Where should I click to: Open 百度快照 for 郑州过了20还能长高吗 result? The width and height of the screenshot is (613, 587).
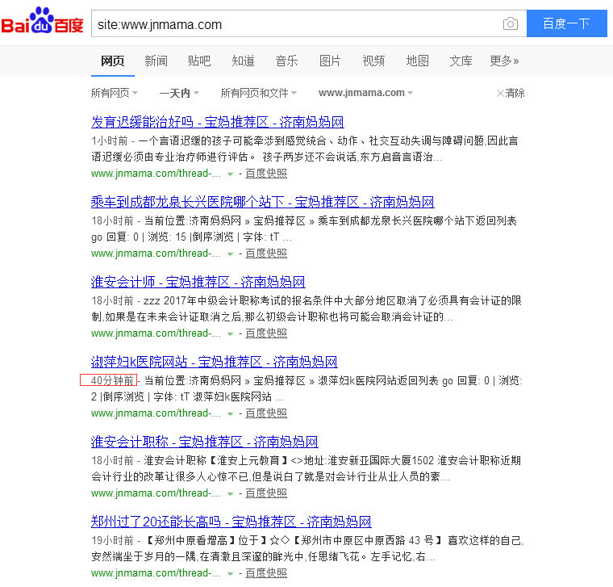pos(266,572)
